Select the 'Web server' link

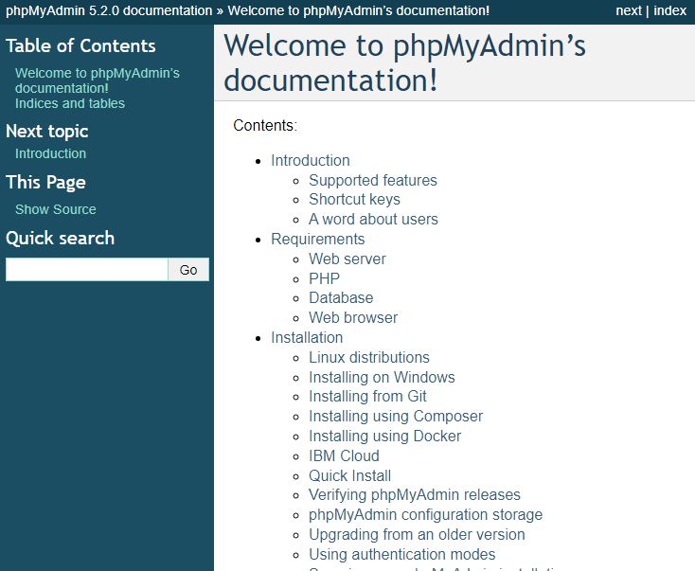[347, 259]
